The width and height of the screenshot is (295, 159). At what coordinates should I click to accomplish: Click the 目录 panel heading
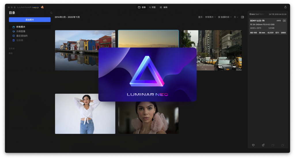(x=12, y=13)
